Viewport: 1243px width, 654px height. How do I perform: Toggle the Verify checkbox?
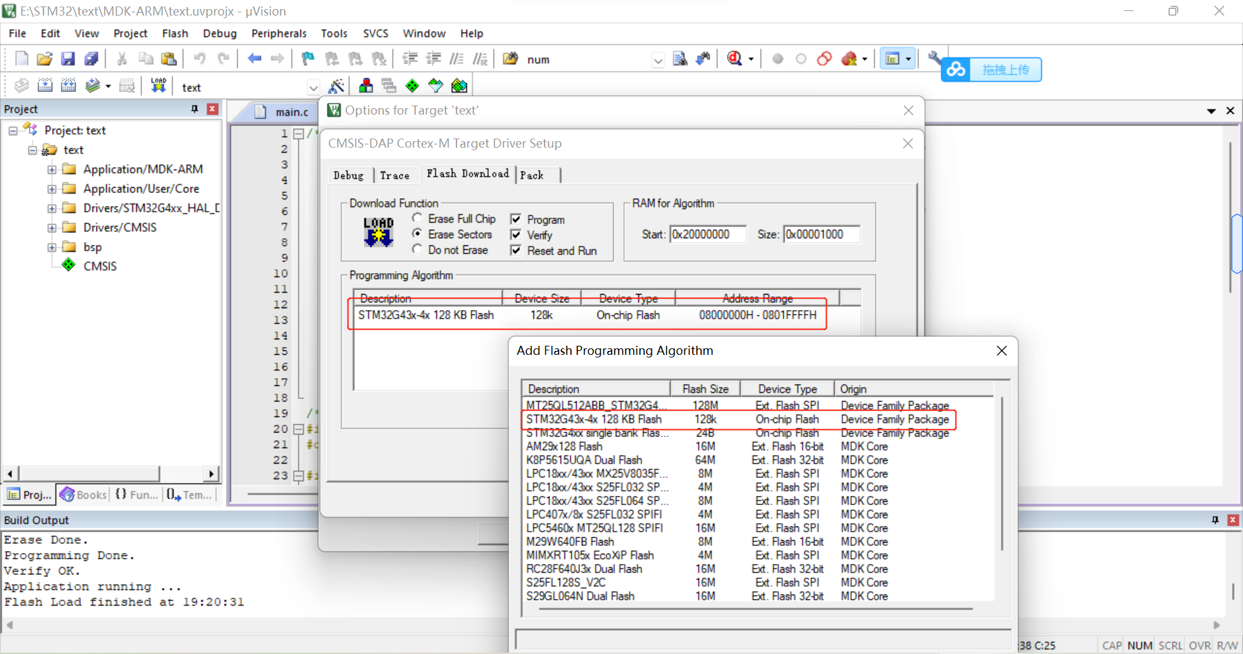pos(516,234)
